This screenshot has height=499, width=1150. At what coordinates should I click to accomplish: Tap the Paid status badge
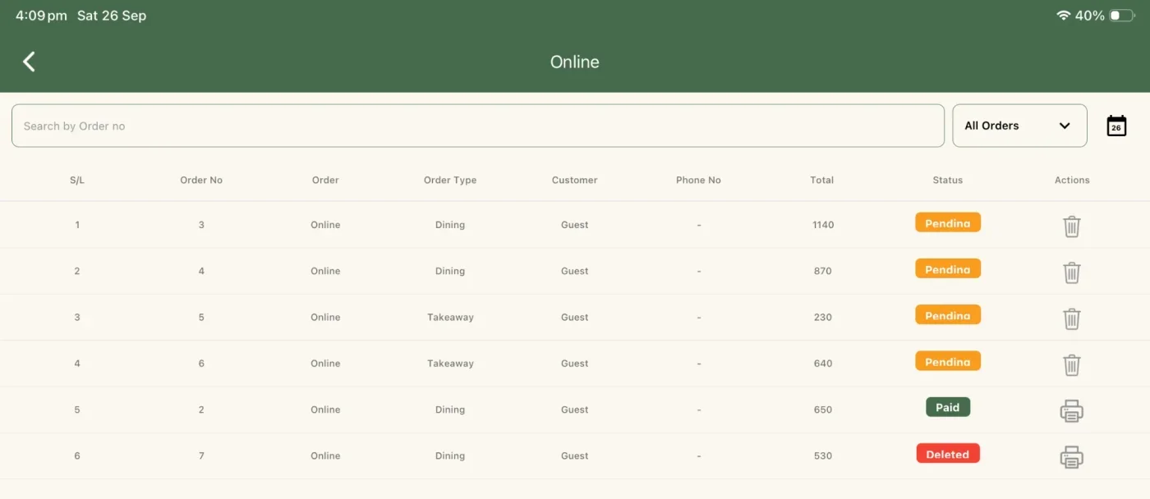(948, 407)
